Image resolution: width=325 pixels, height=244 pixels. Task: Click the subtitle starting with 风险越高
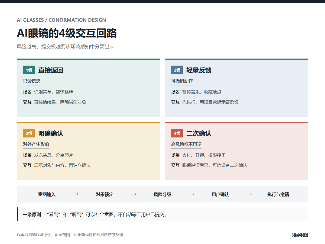tap(66, 47)
